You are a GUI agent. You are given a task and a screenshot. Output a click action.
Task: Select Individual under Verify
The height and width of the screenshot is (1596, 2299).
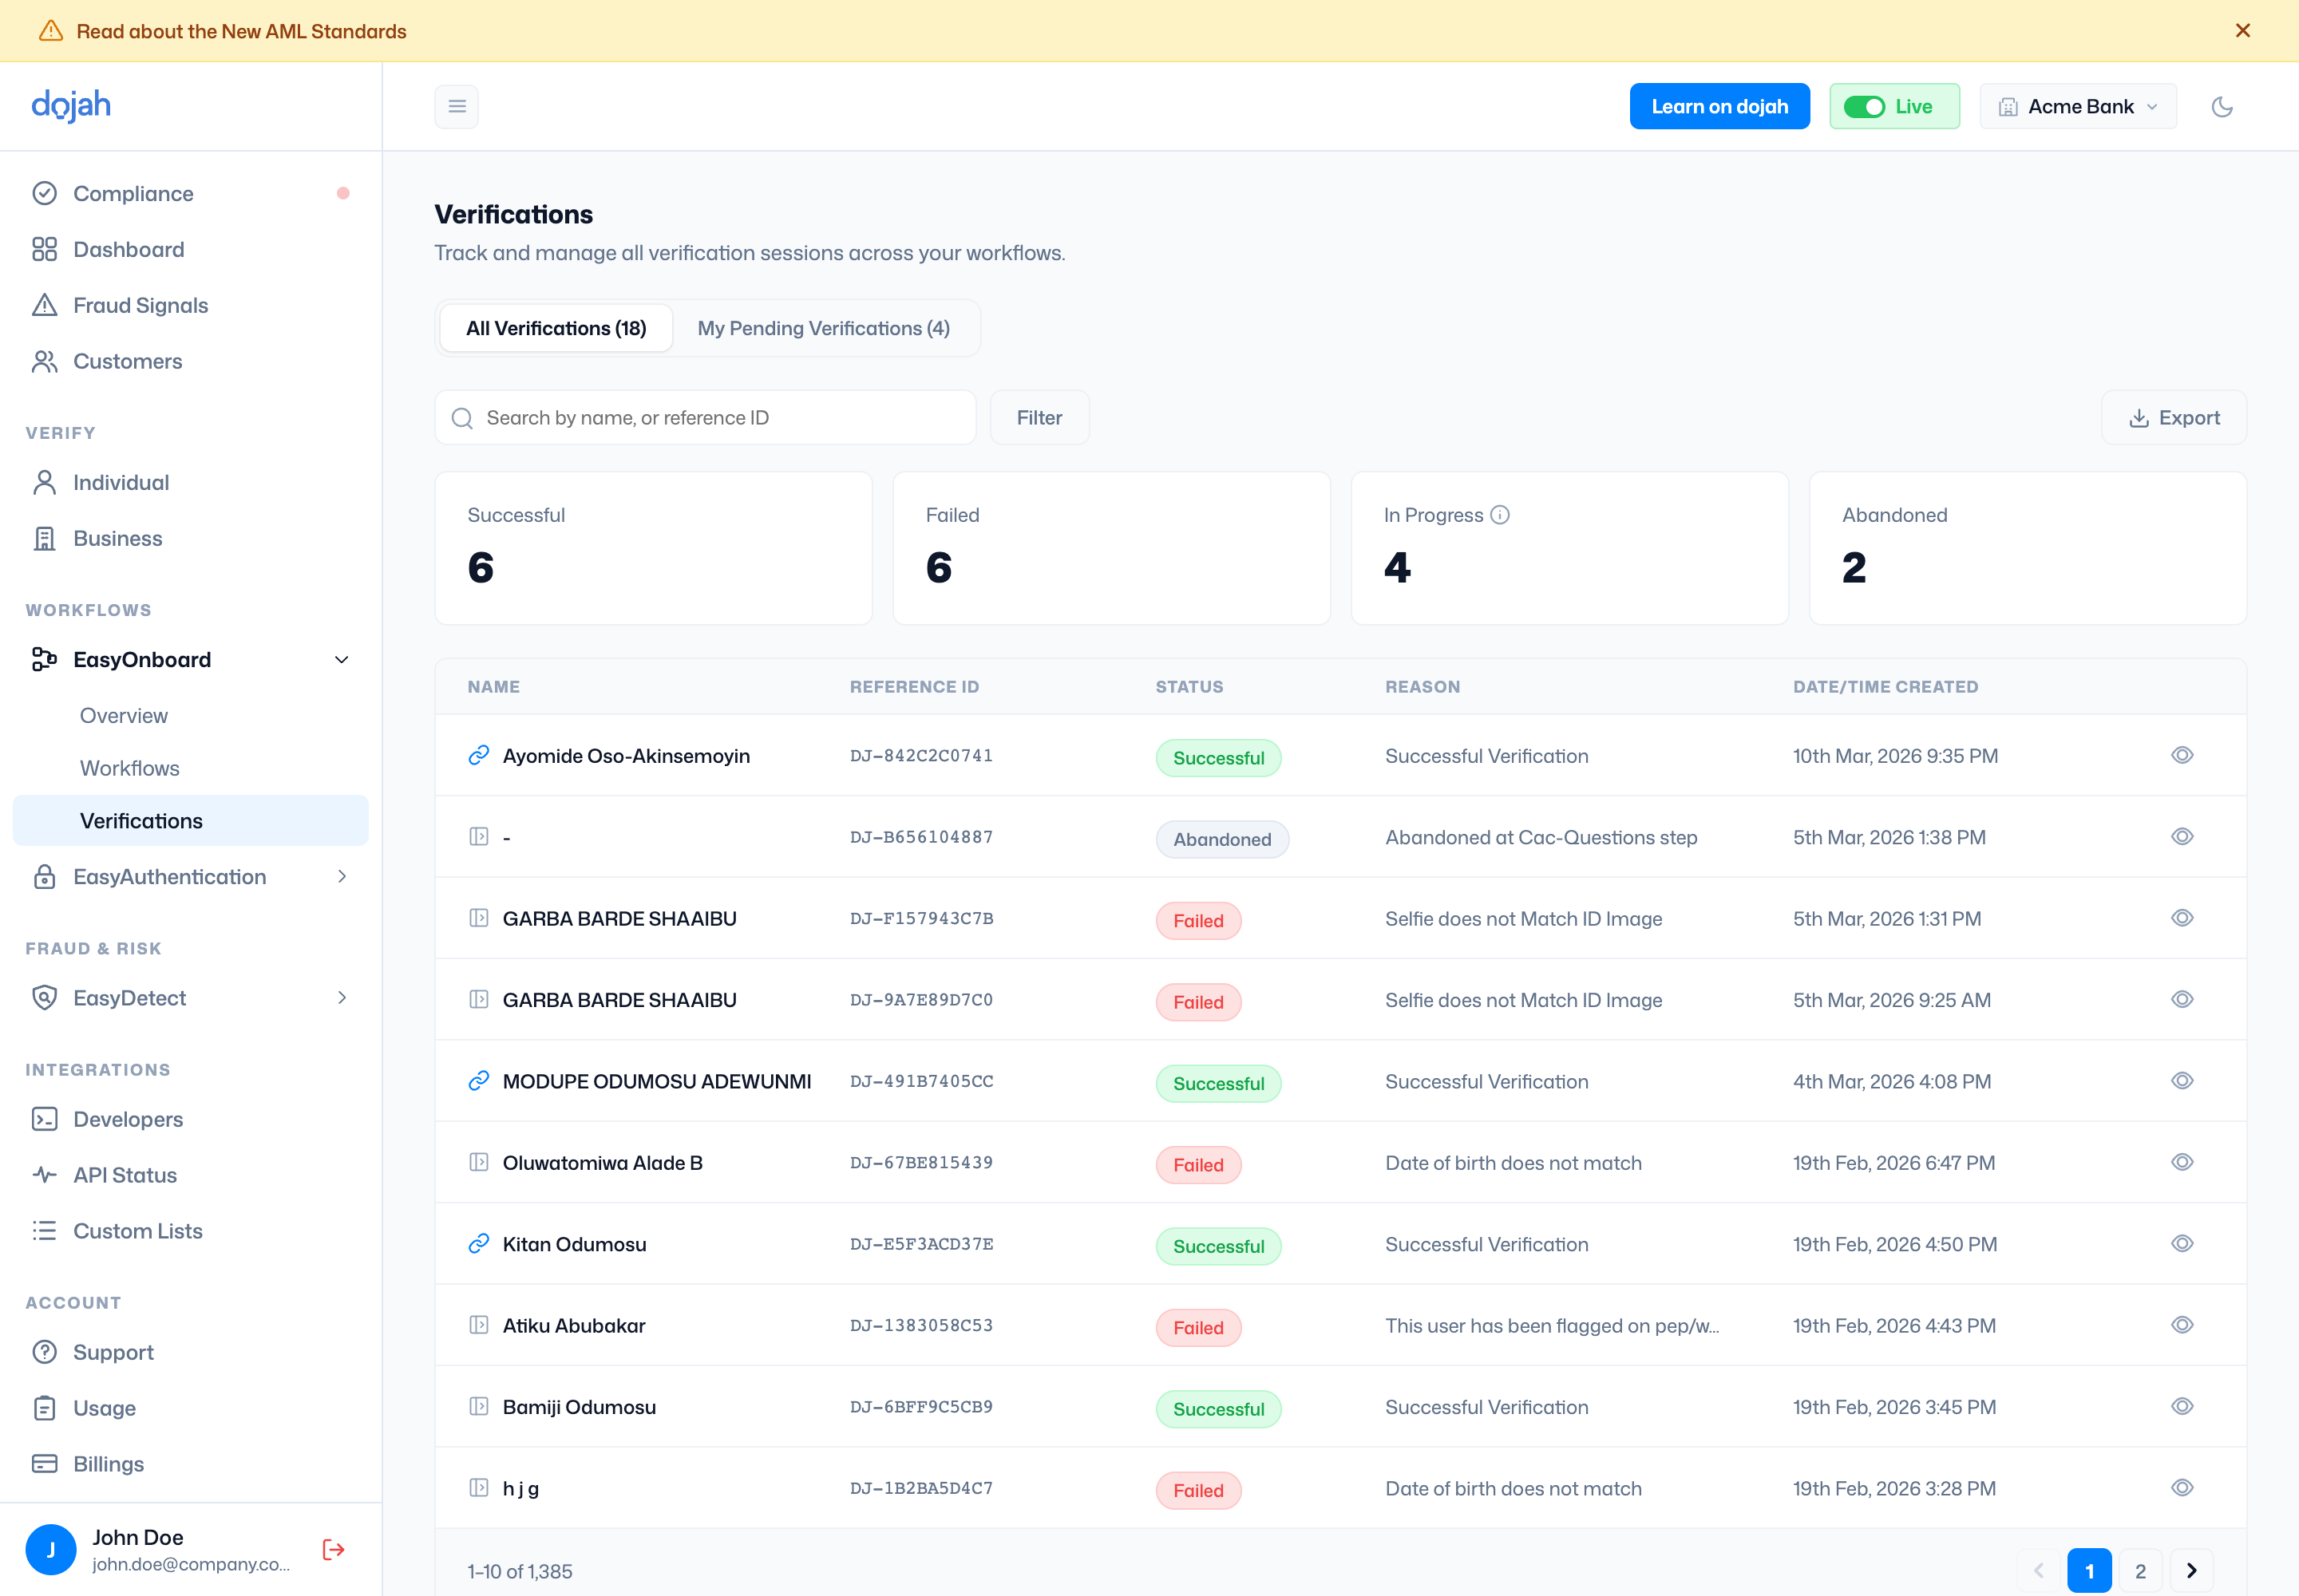(x=190, y=482)
